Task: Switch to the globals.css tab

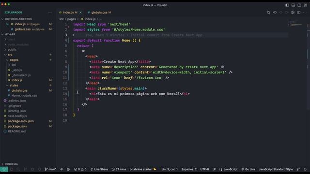Action: coord(99,13)
